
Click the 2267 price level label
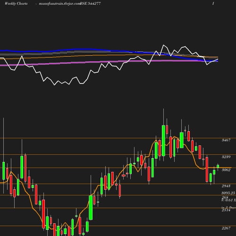[x=226, y=228]
